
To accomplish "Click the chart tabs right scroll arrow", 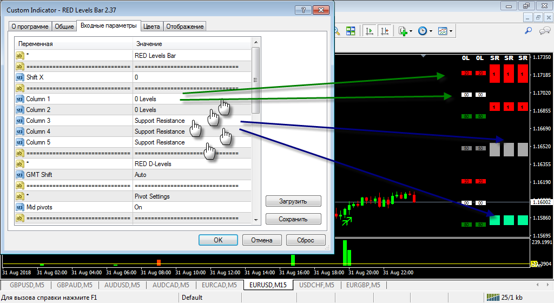I will coord(548,285).
